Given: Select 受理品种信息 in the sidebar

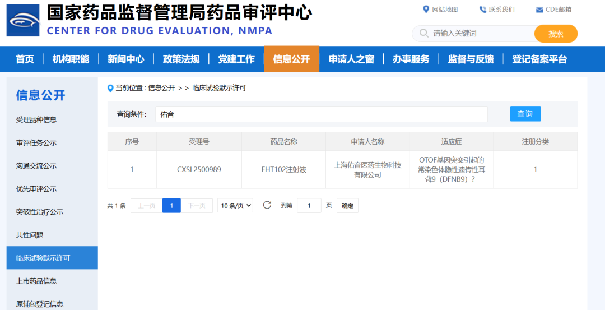Looking at the screenshot, I should tap(36, 119).
